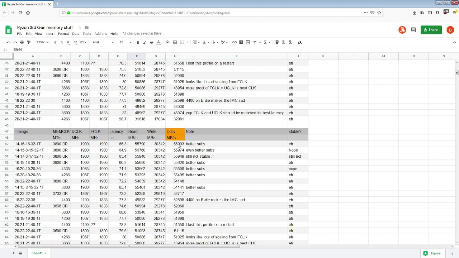
Task: Open the Google account avatar B
Action: [x=450, y=30]
